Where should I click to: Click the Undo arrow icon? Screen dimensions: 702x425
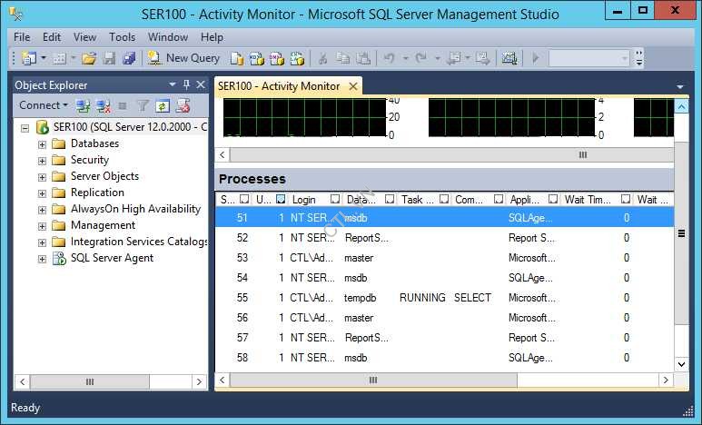tap(389, 58)
